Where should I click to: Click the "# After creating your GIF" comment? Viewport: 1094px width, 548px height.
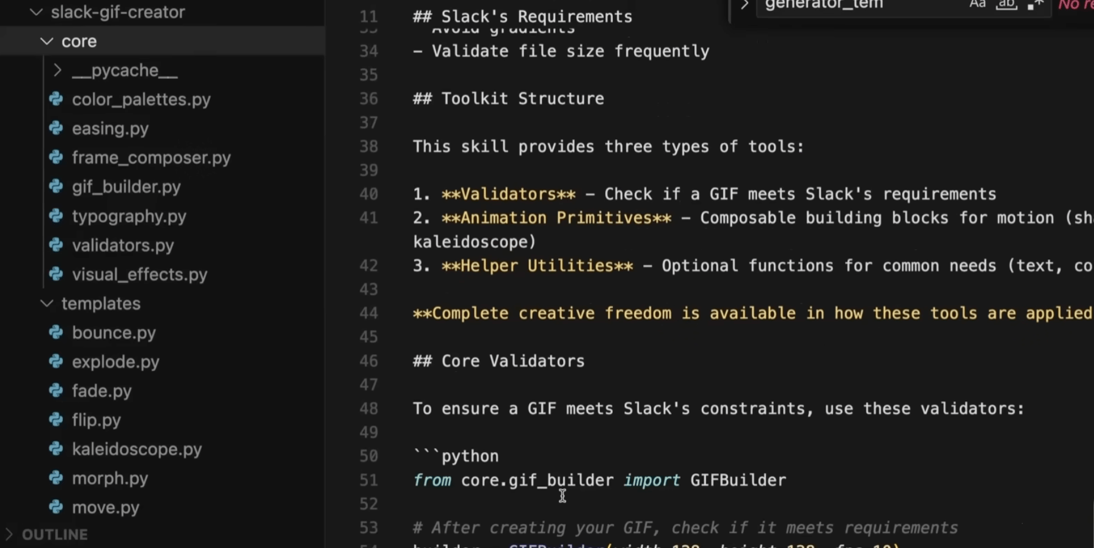point(685,528)
